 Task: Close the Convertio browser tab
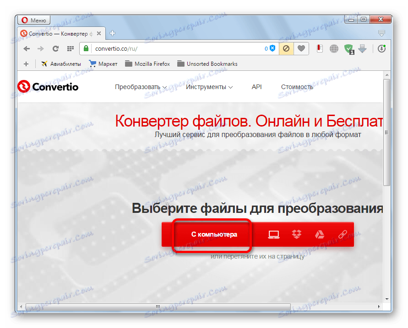(99, 33)
